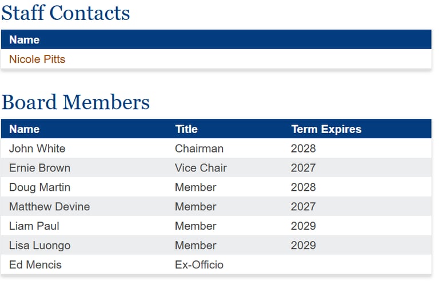Click Liam Paul in the table
The image size is (439, 289).
click(x=34, y=226)
